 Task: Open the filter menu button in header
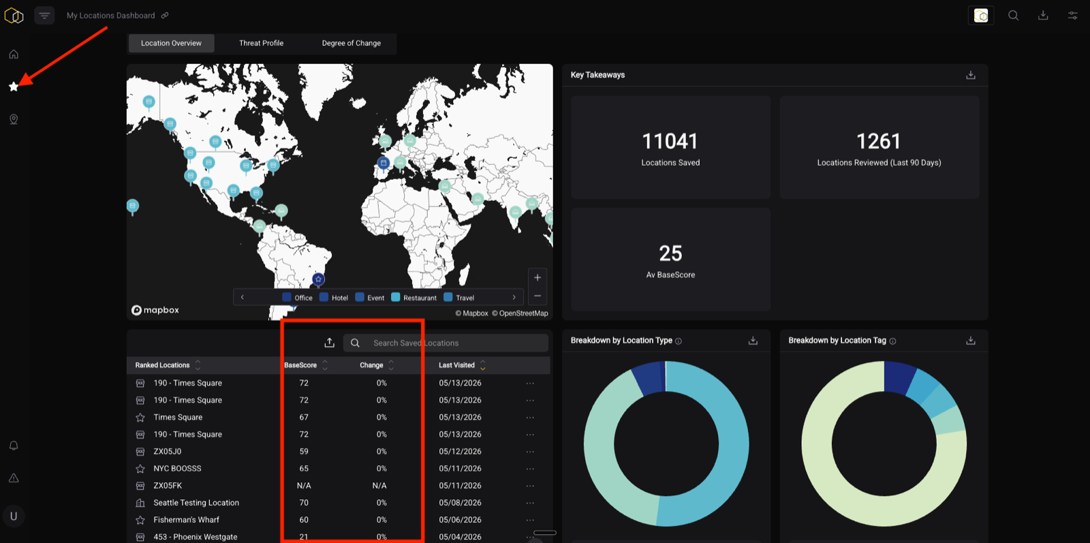44,15
